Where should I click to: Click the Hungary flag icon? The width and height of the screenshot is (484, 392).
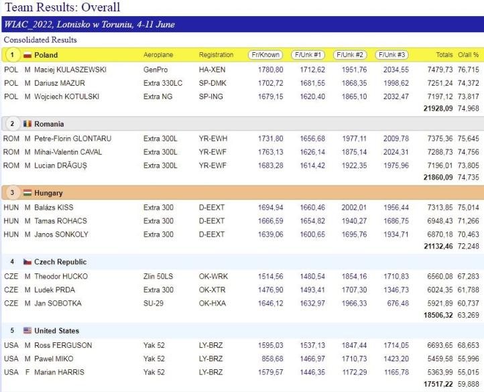point(27,193)
